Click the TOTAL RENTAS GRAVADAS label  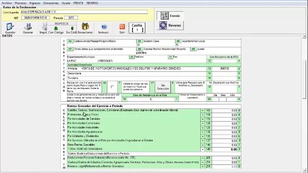click(x=85, y=149)
